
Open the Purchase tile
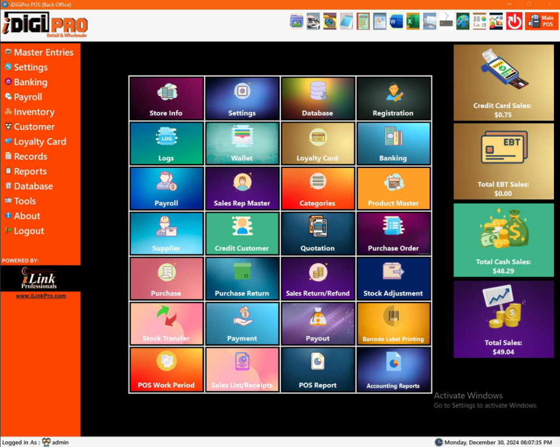[x=166, y=278]
